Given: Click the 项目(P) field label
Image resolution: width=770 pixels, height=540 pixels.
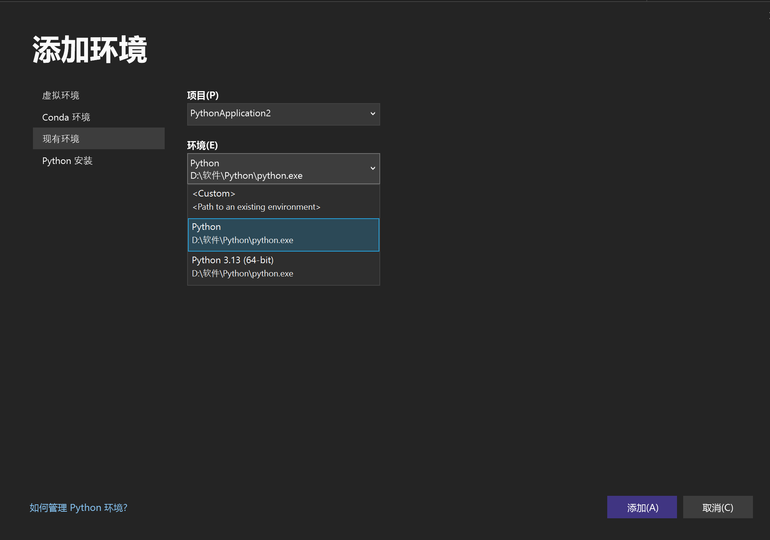Looking at the screenshot, I should tap(203, 95).
